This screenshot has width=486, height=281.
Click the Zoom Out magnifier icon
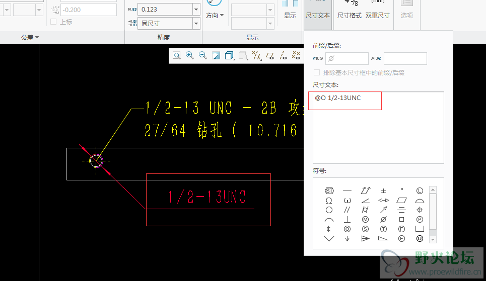point(202,56)
